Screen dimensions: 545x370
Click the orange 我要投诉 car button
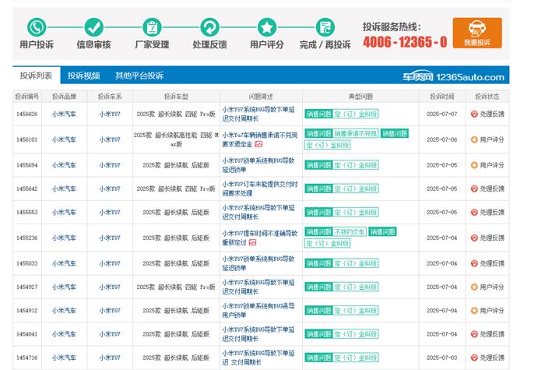click(x=477, y=33)
